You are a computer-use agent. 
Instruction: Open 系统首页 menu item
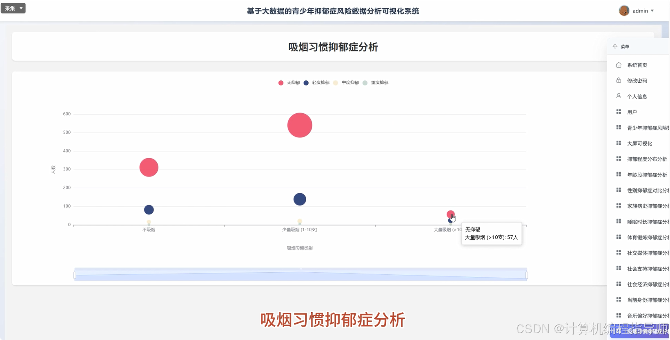pos(637,65)
